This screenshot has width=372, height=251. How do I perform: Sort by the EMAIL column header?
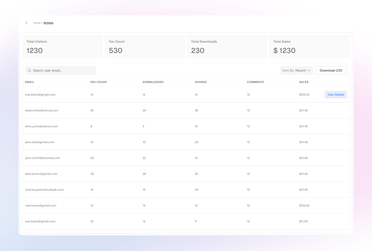(x=30, y=82)
